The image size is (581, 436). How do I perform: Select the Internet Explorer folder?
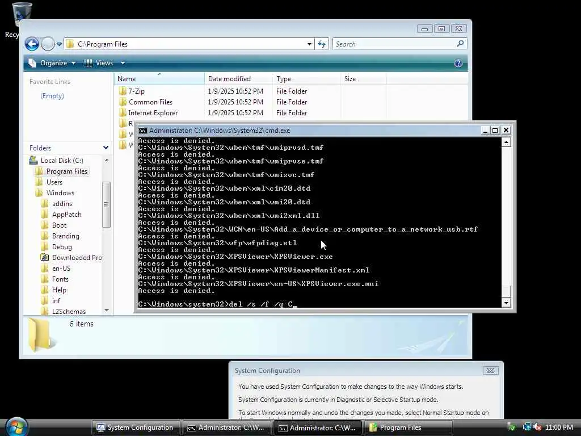[153, 113]
